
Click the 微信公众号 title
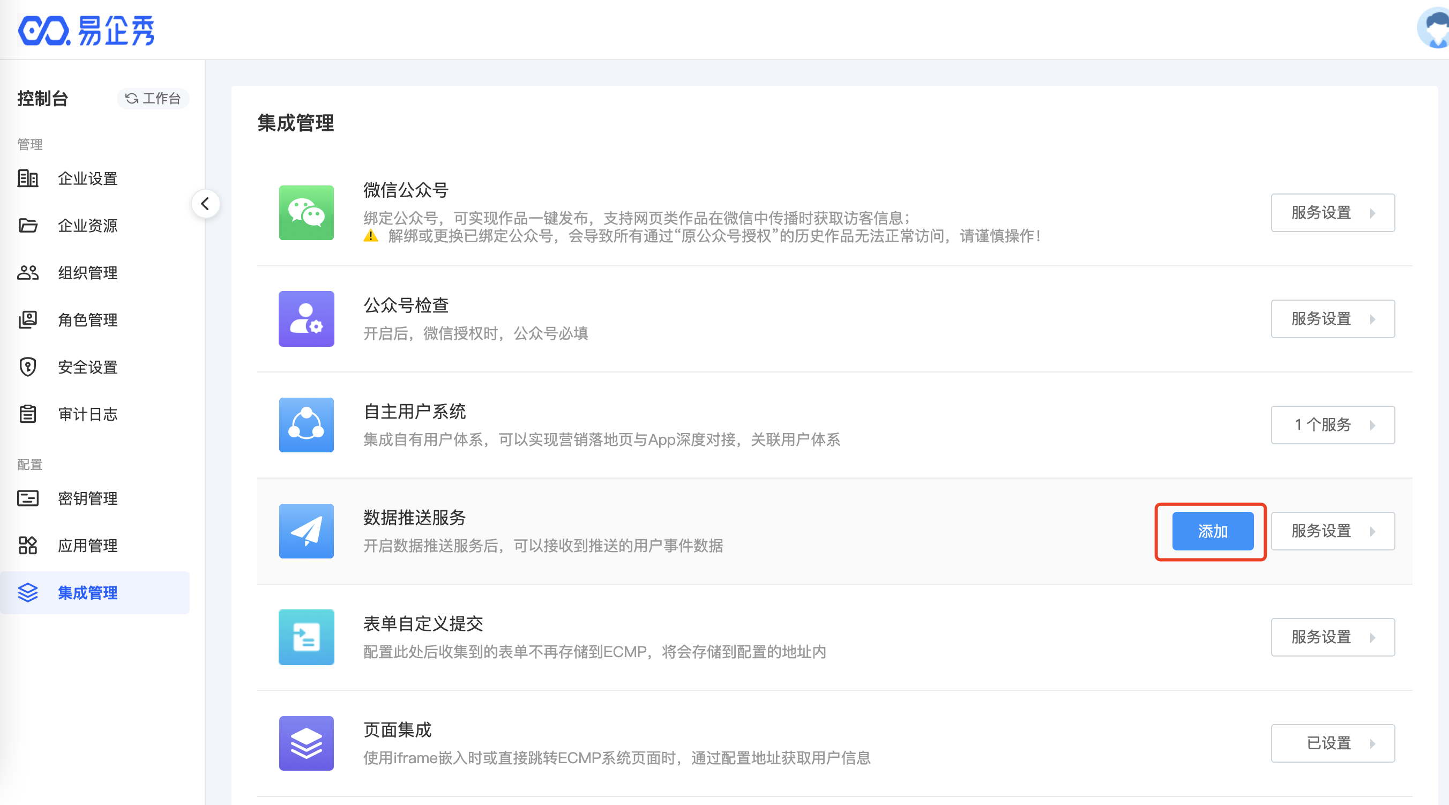[406, 190]
